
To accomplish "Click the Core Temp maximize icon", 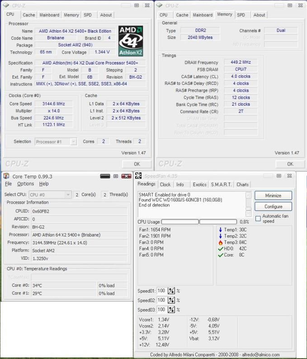I will tap(116, 176).
